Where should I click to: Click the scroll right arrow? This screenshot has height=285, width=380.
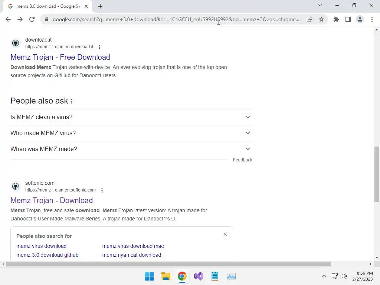tap(371, 264)
